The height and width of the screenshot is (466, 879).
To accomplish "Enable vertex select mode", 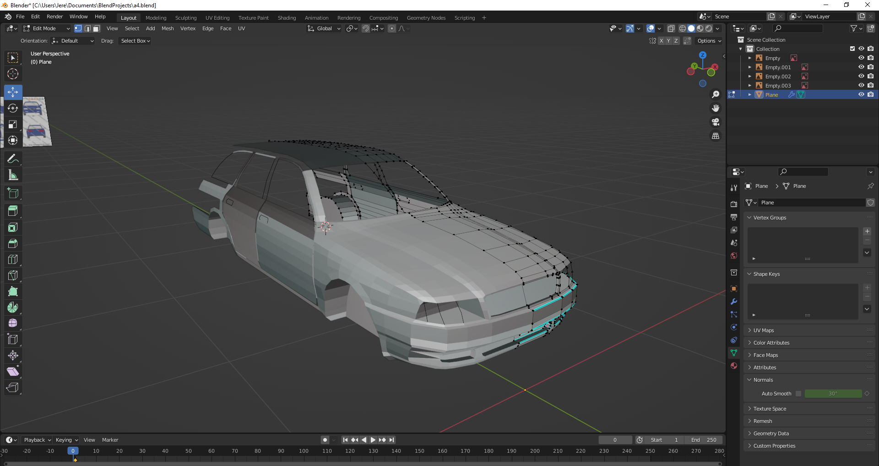I will (78, 28).
